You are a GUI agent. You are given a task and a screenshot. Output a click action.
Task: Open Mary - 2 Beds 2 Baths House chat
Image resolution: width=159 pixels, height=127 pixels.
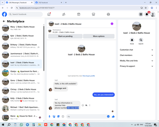[22, 28]
